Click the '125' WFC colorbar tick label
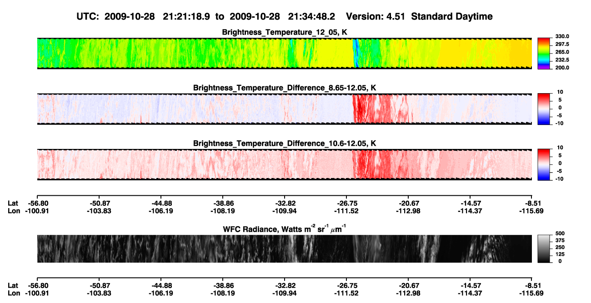591x303 pixels. tap(559, 254)
